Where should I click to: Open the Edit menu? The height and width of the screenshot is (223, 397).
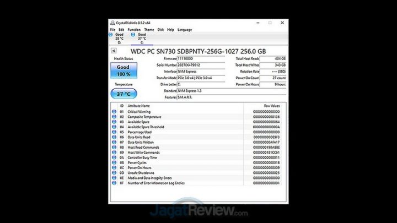(121, 30)
